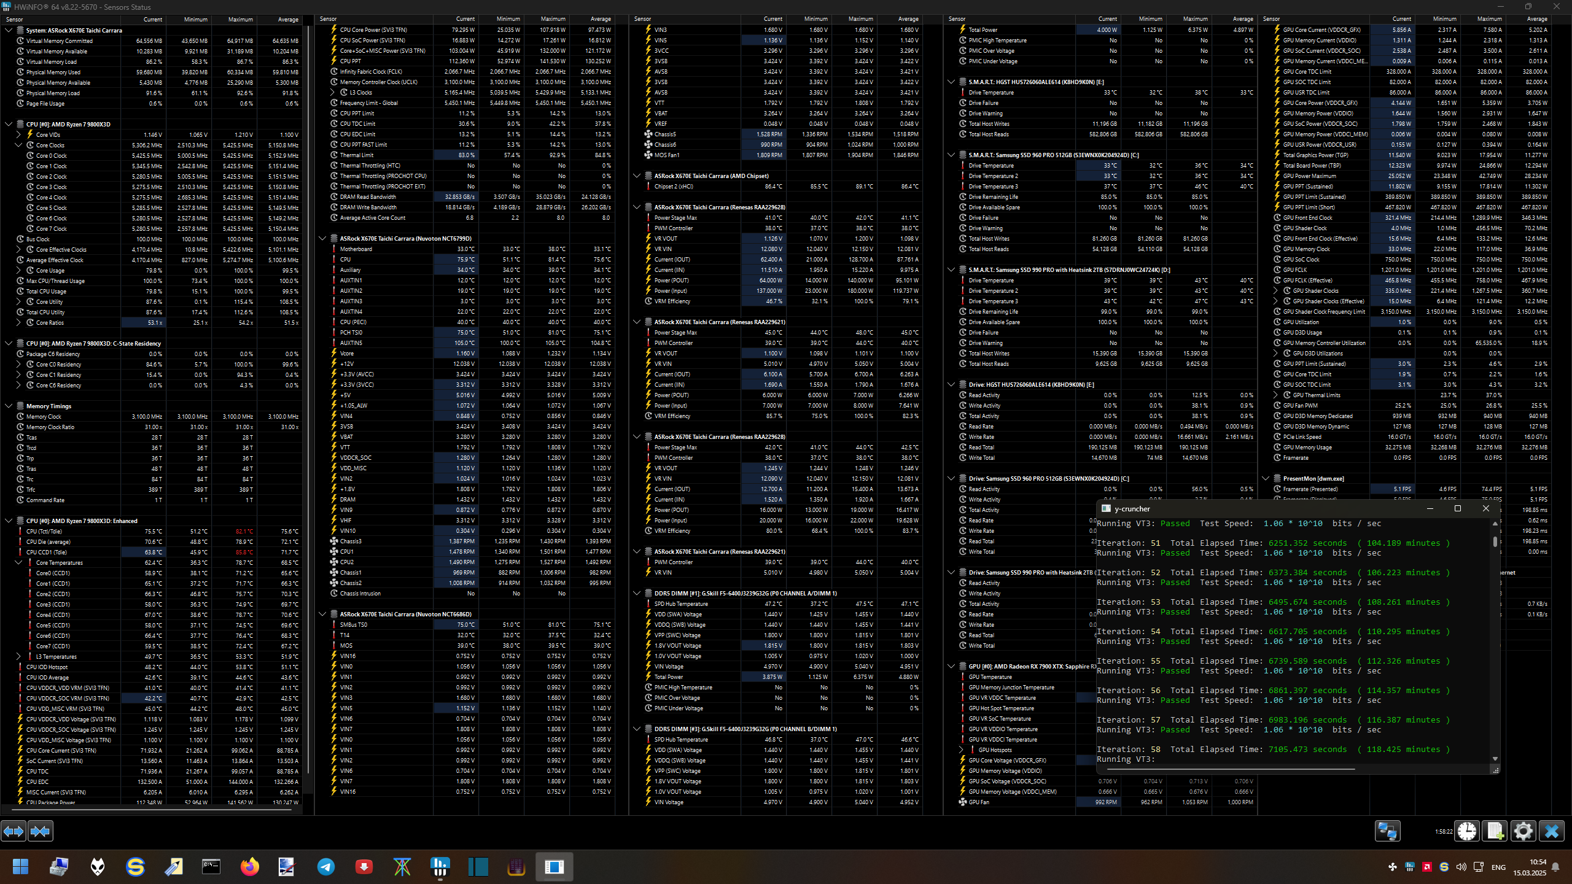Image resolution: width=1572 pixels, height=884 pixels.
Task: Click the log file plus icon
Action: (1495, 831)
